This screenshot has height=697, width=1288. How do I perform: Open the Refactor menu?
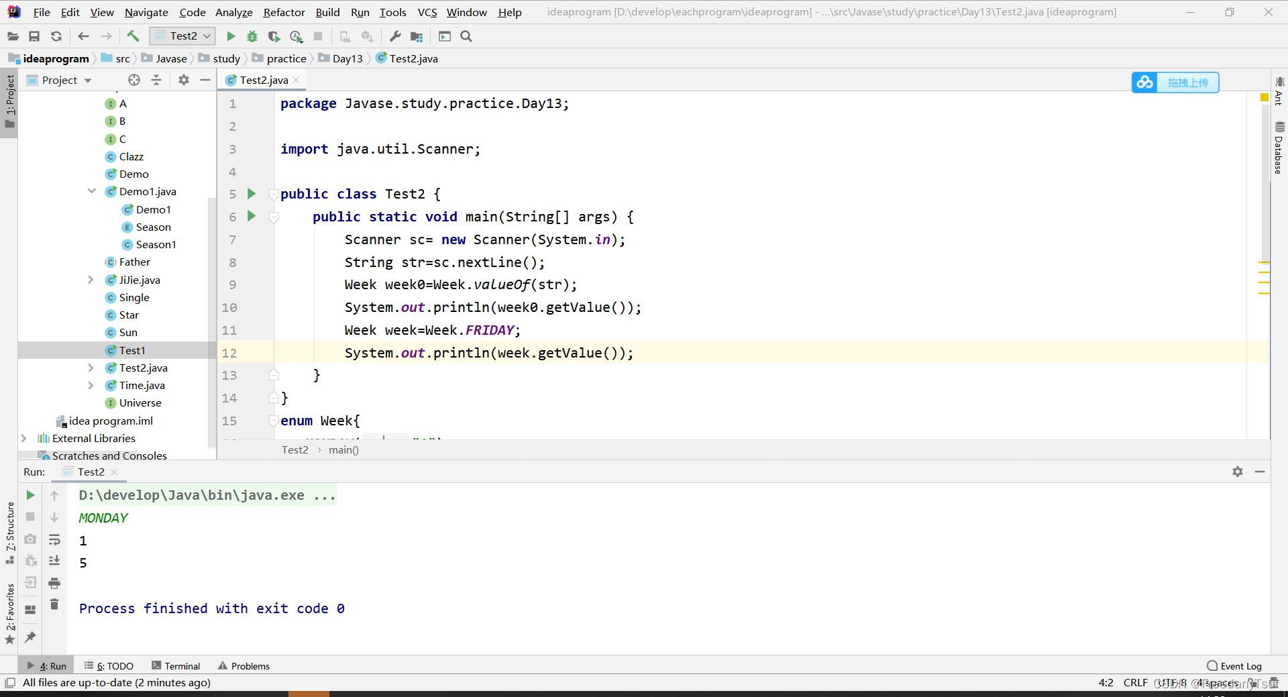[284, 12]
